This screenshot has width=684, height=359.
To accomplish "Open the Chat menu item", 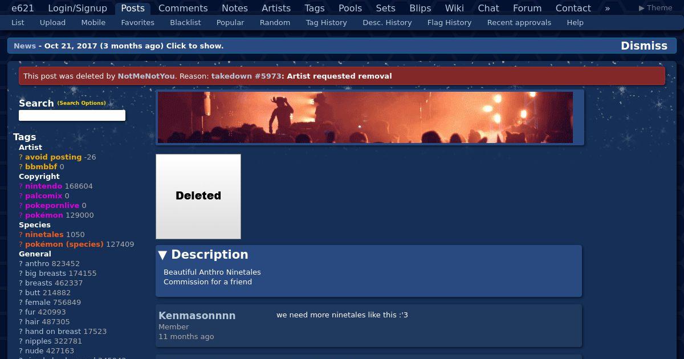I will [488, 8].
